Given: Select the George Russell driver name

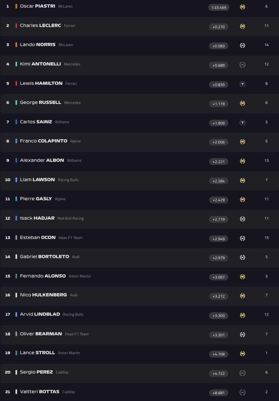Looking at the screenshot, I should click(x=40, y=102).
